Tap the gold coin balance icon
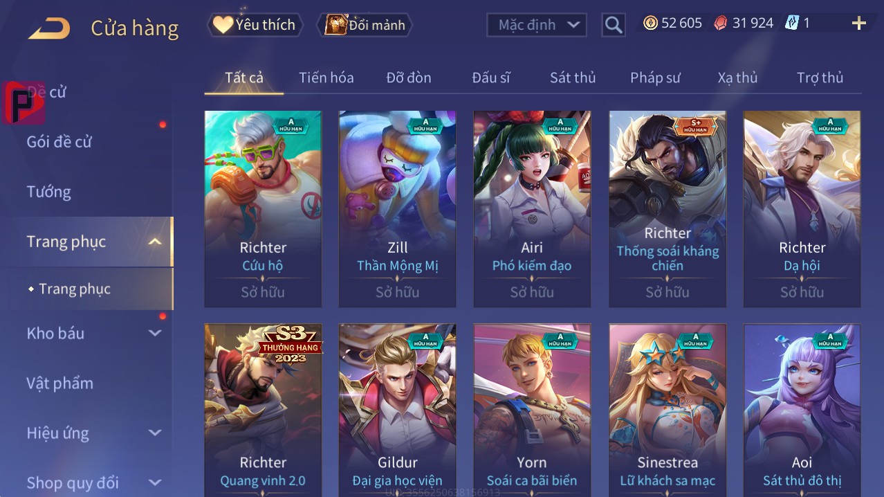Screen dimensions: 884x497 click(650, 23)
